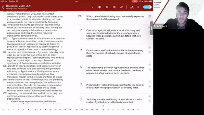Tap the back arrow beside December 2007 LSAT

click(3, 7)
